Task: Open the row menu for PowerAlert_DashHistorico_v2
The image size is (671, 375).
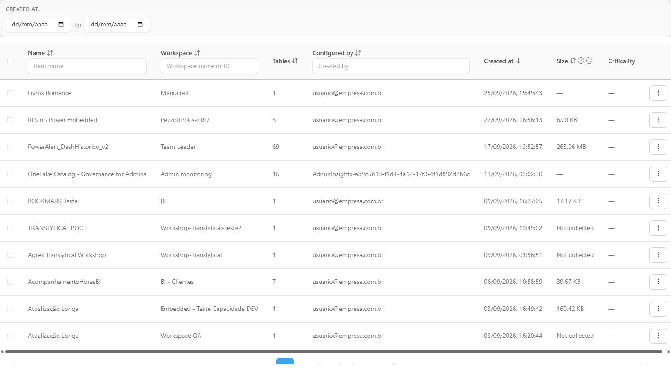Action: point(658,147)
